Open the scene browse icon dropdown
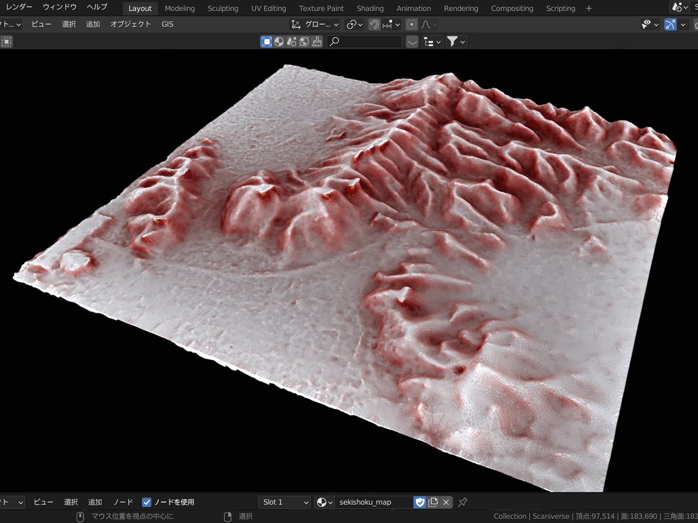 pyautogui.click(x=679, y=7)
